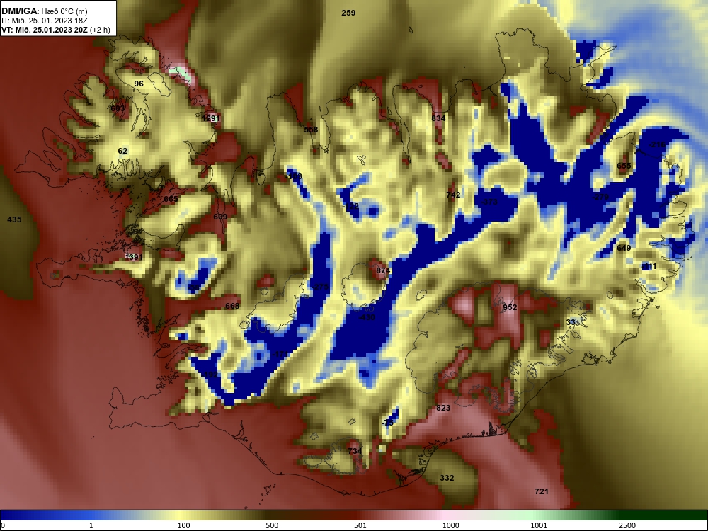
Task: Click the 'DMI/IGA: Hæð 0°C (m)' title text
Action: [44, 11]
